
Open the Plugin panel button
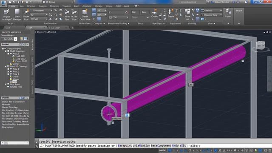[x=239, y=11]
